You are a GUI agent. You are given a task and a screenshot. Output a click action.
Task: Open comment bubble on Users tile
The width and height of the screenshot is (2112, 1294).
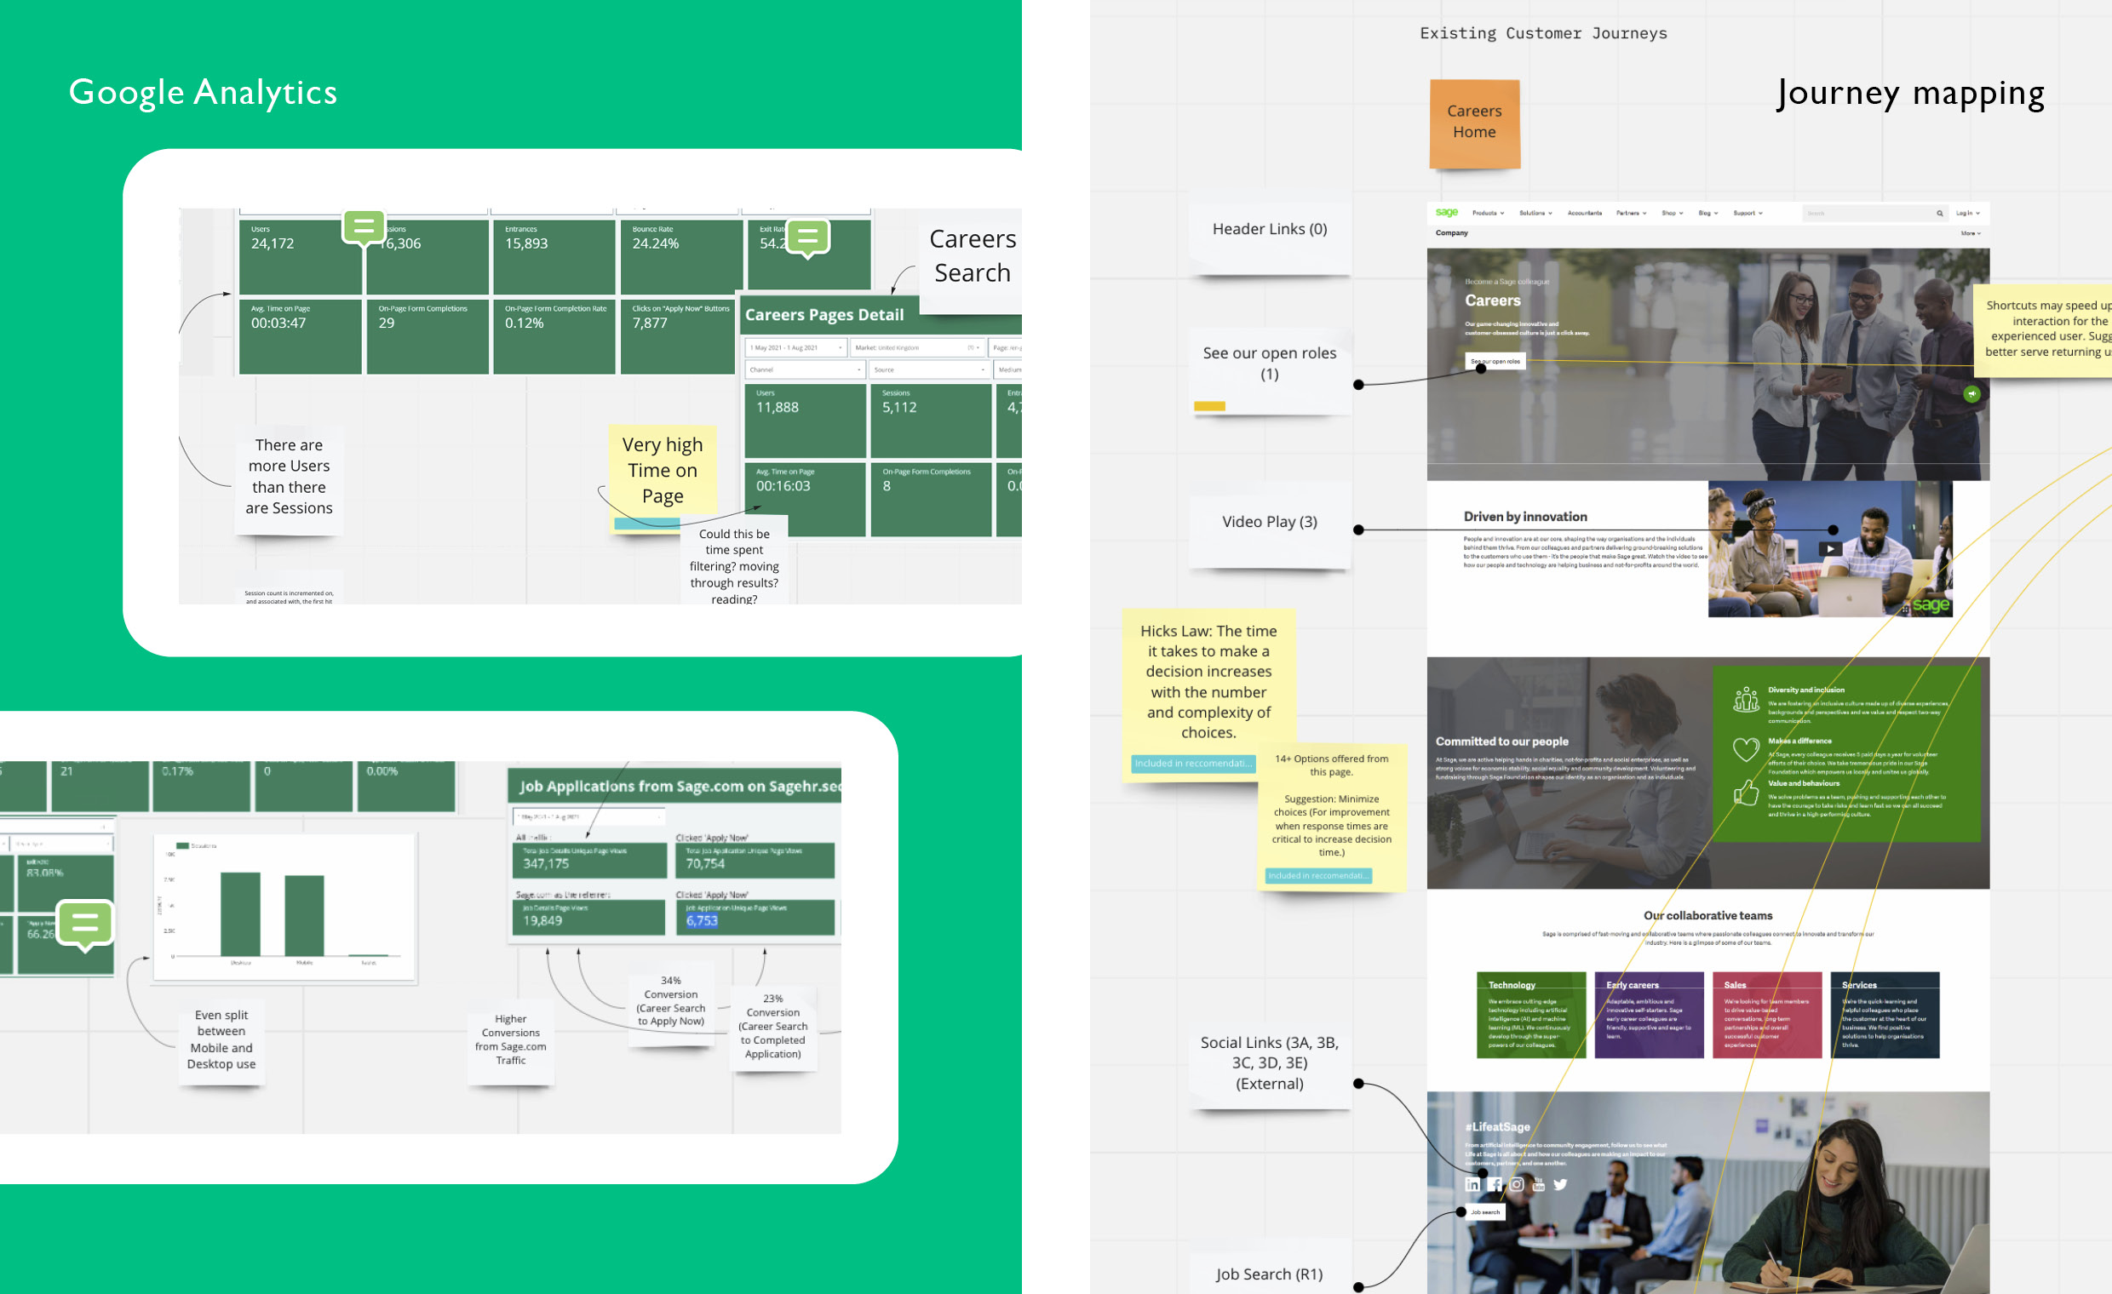tap(364, 228)
